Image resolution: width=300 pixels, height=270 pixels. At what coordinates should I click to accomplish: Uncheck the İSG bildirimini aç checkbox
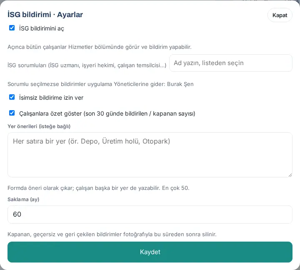(12, 28)
